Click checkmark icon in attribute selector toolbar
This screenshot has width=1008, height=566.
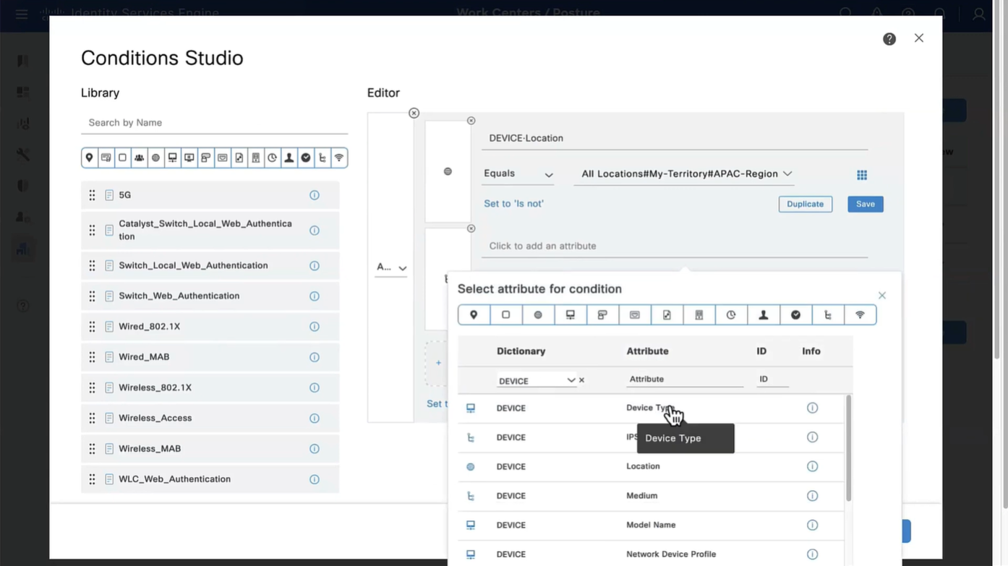(795, 315)
